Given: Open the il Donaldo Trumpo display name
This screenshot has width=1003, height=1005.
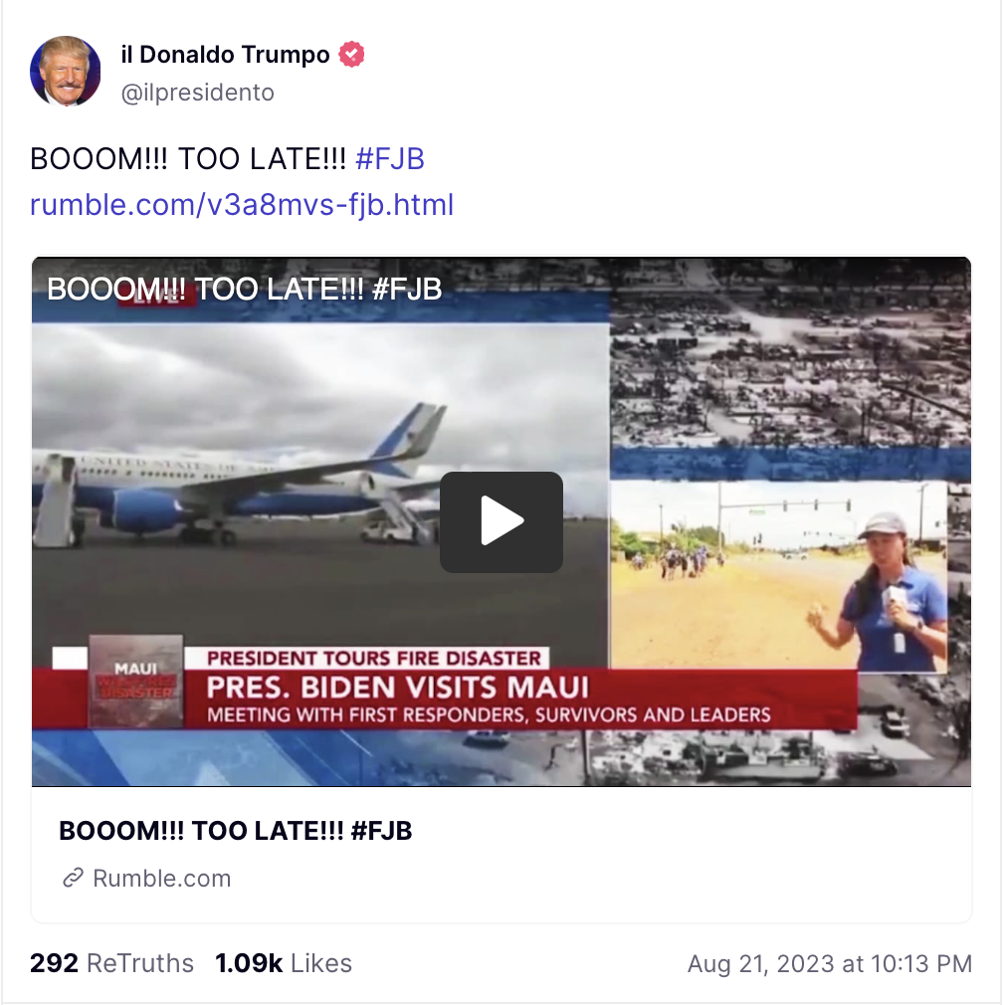Looking at the screenshot, I should (225, 55).
